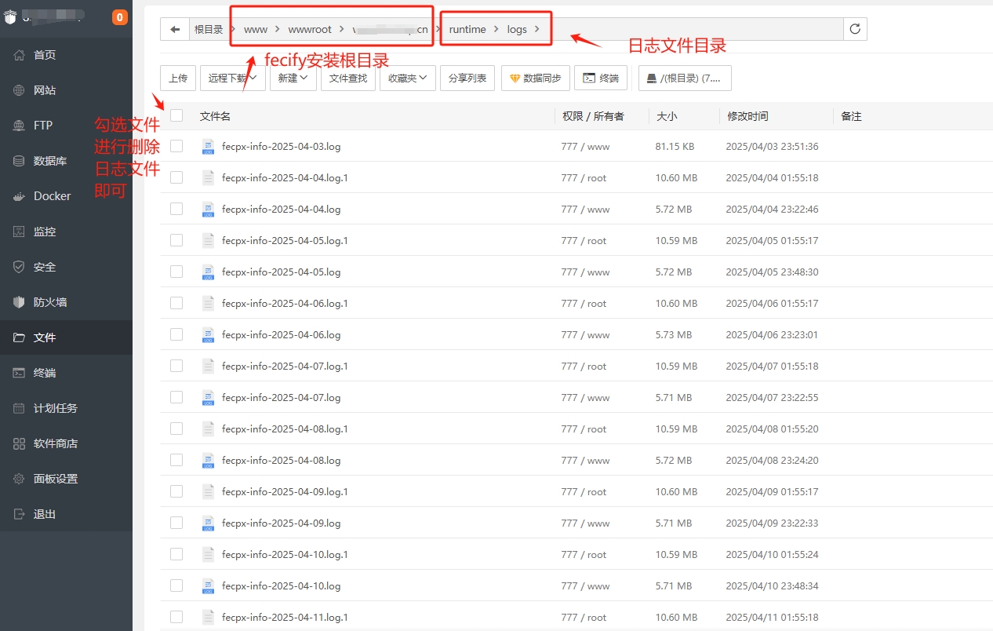Viewport: 993px width, 631px height.
Task: Go to 面板设置 in the sidebar
Action: coord(55,479)
